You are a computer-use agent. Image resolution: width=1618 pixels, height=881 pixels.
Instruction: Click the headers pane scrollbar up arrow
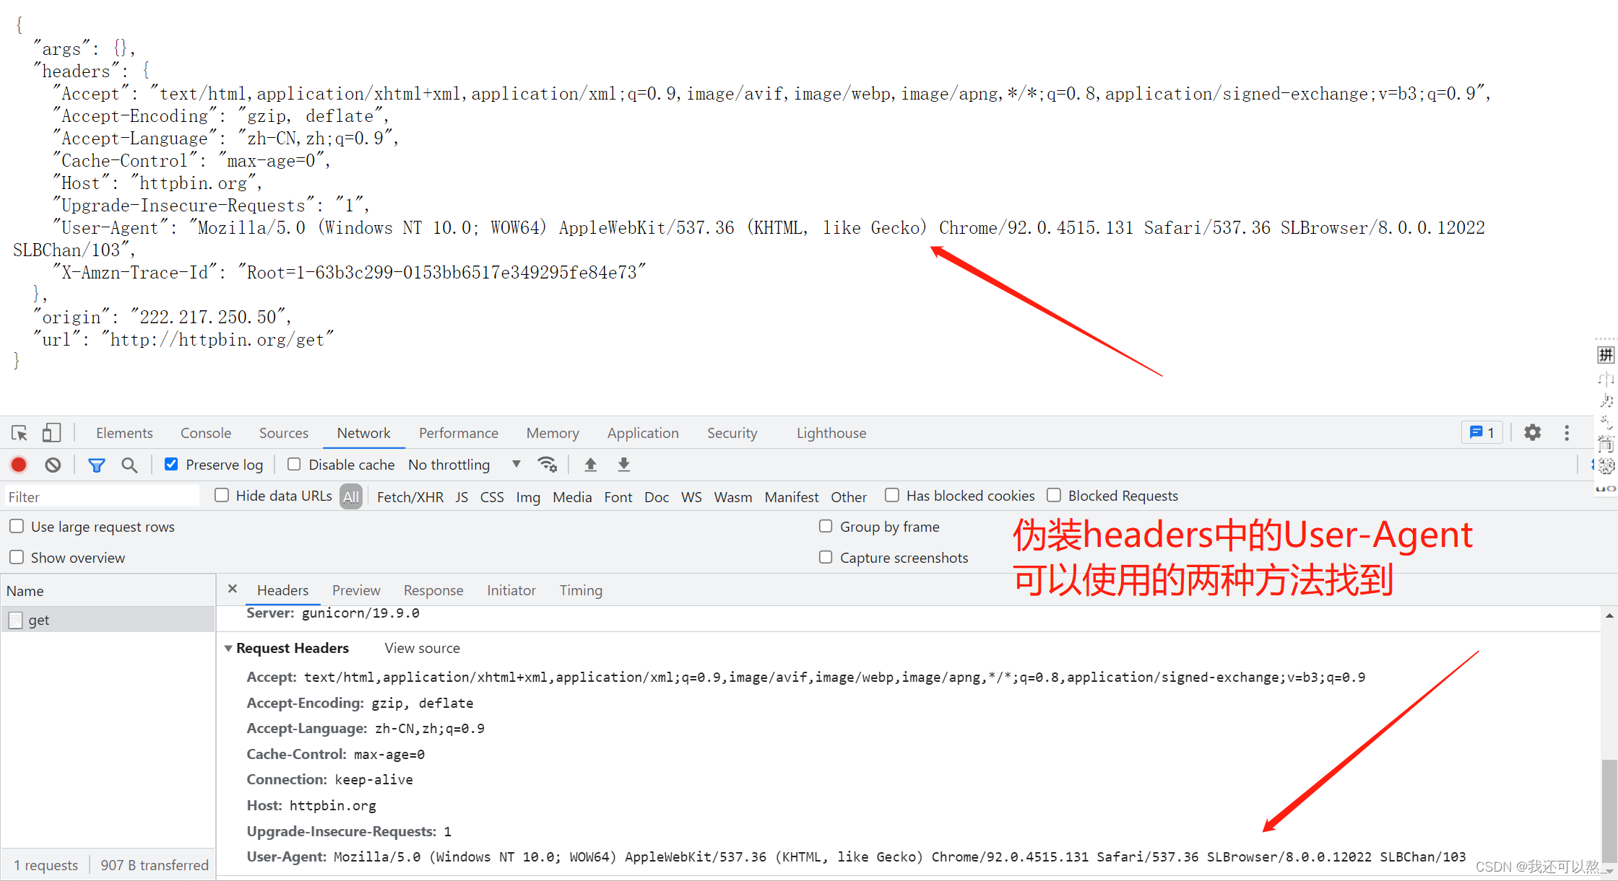coord(1609,615)
